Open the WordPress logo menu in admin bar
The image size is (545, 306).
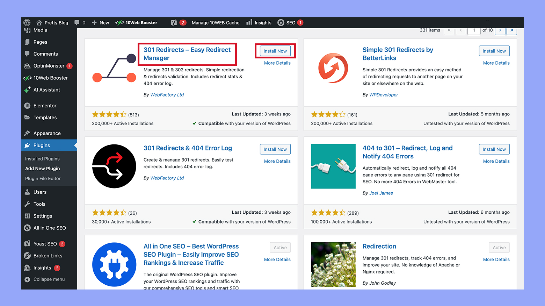pyautogui.click(x=27, y=22)
